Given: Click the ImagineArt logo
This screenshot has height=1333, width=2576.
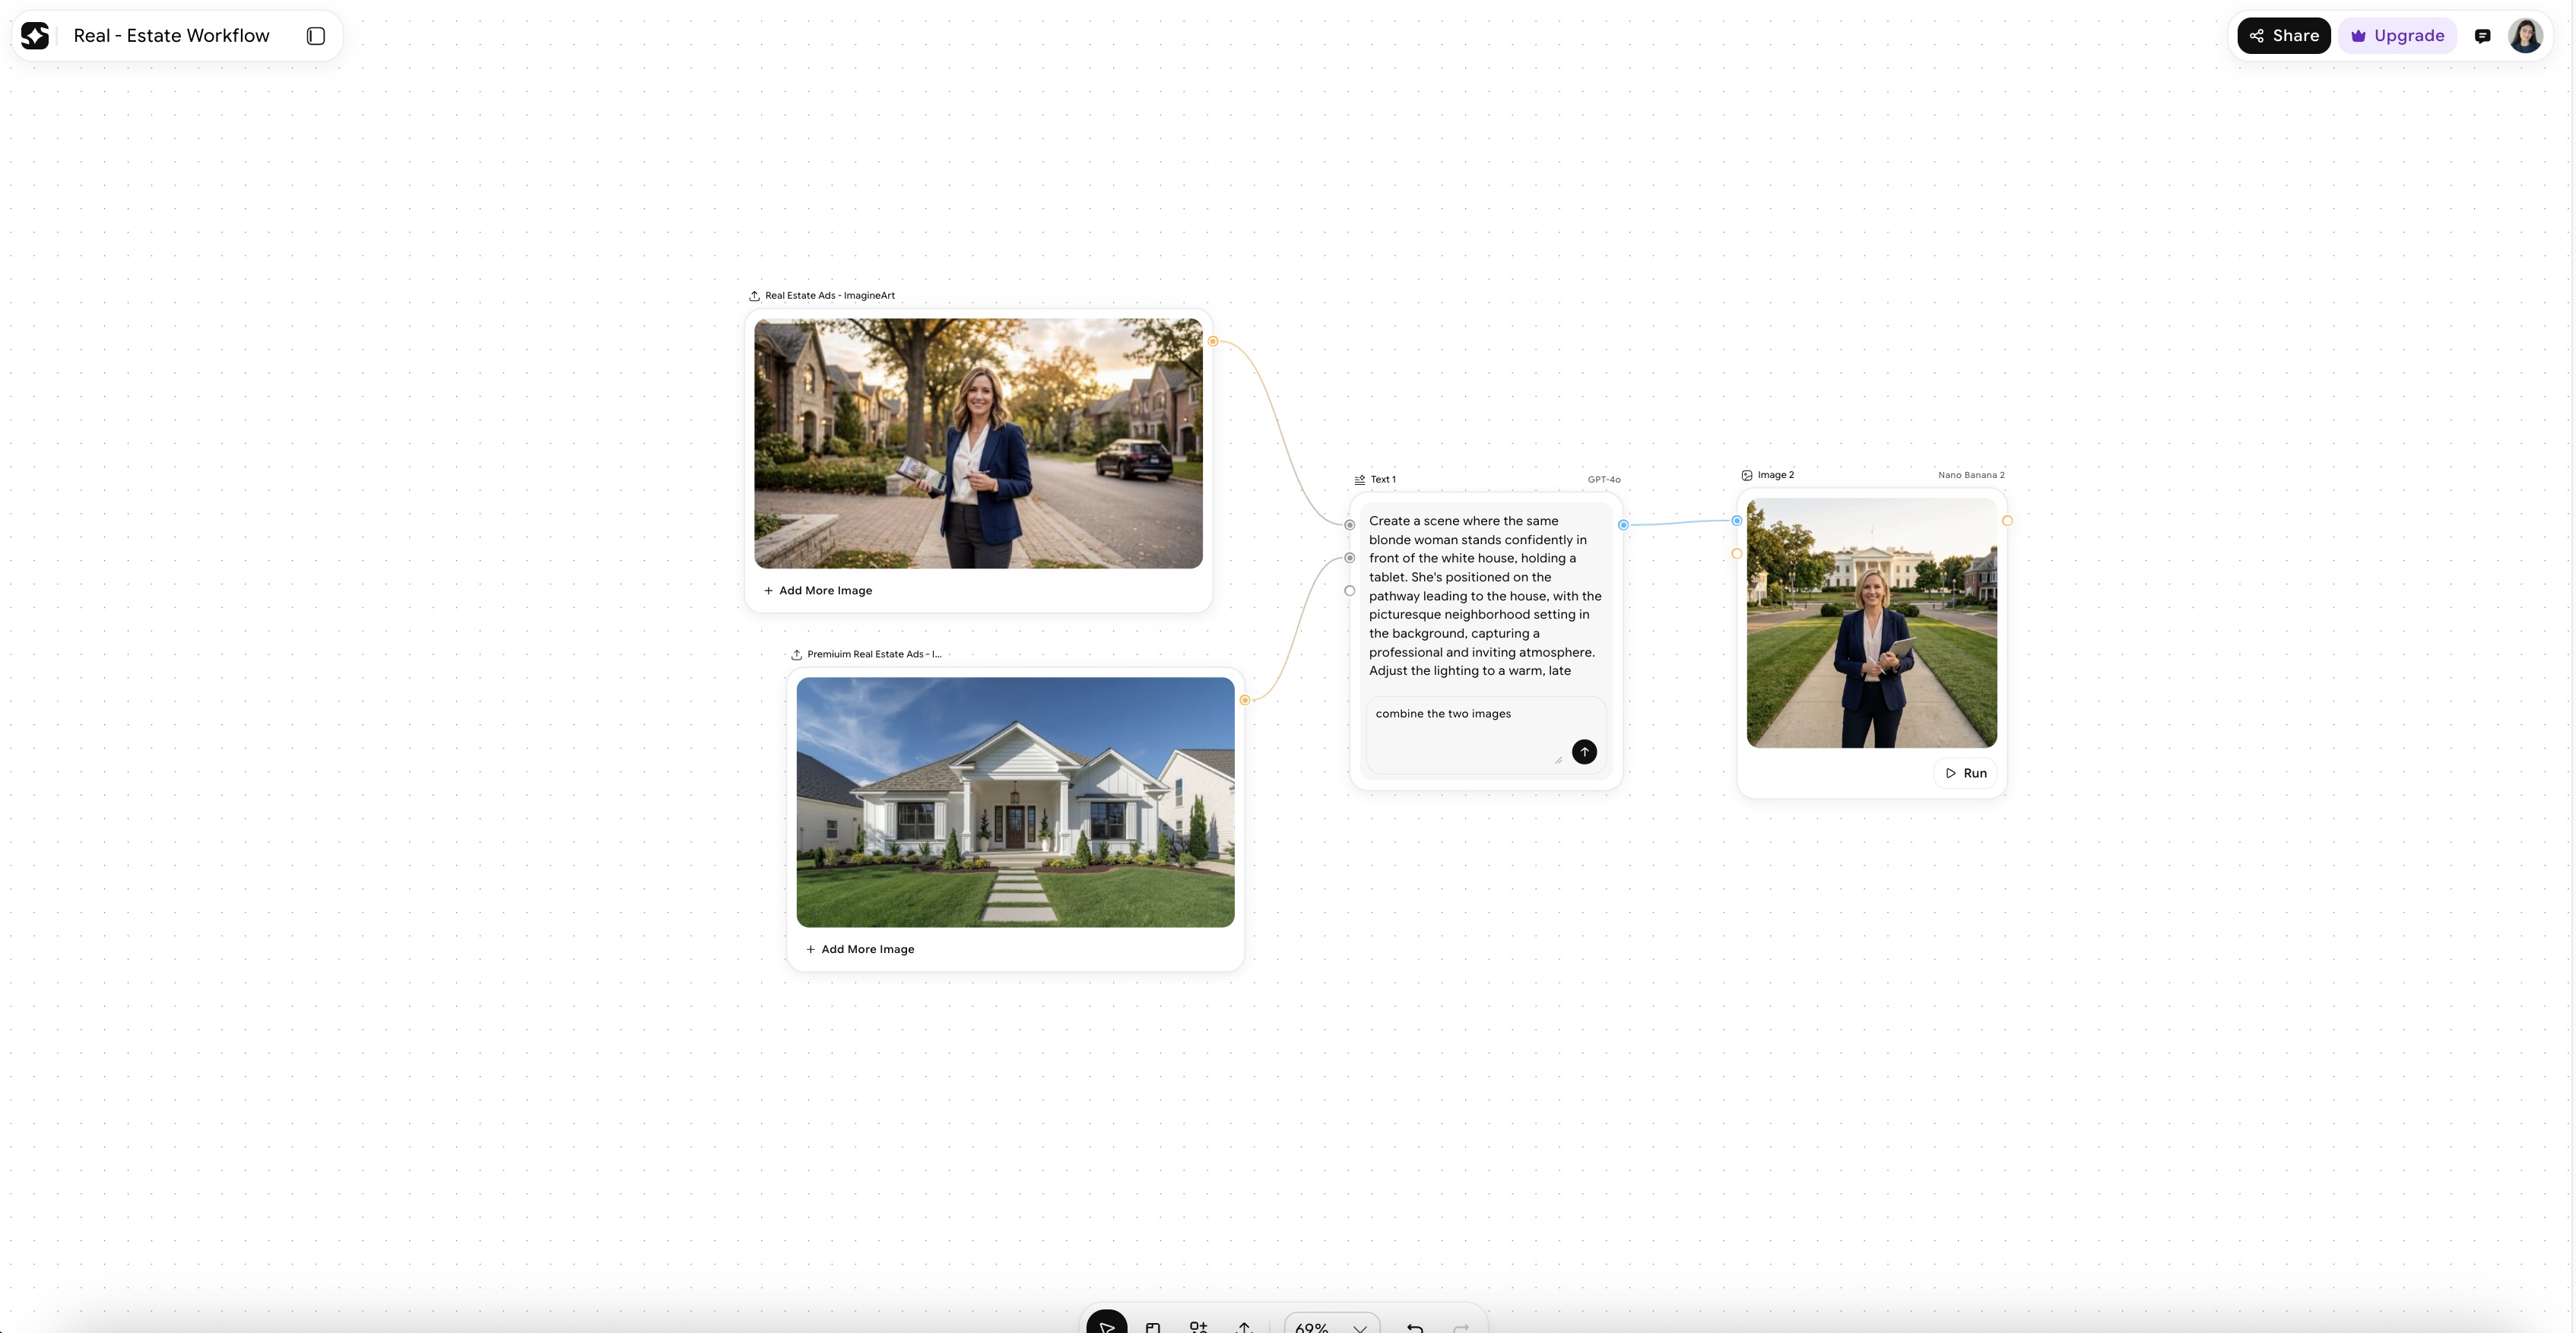Looking at the screenshot, I should (x=35, y=36).
